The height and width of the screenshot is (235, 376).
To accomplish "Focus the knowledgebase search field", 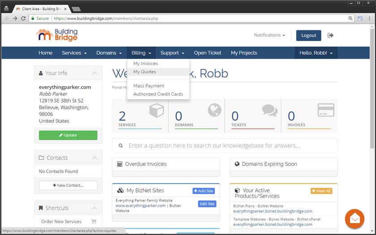I will [225, 145].
